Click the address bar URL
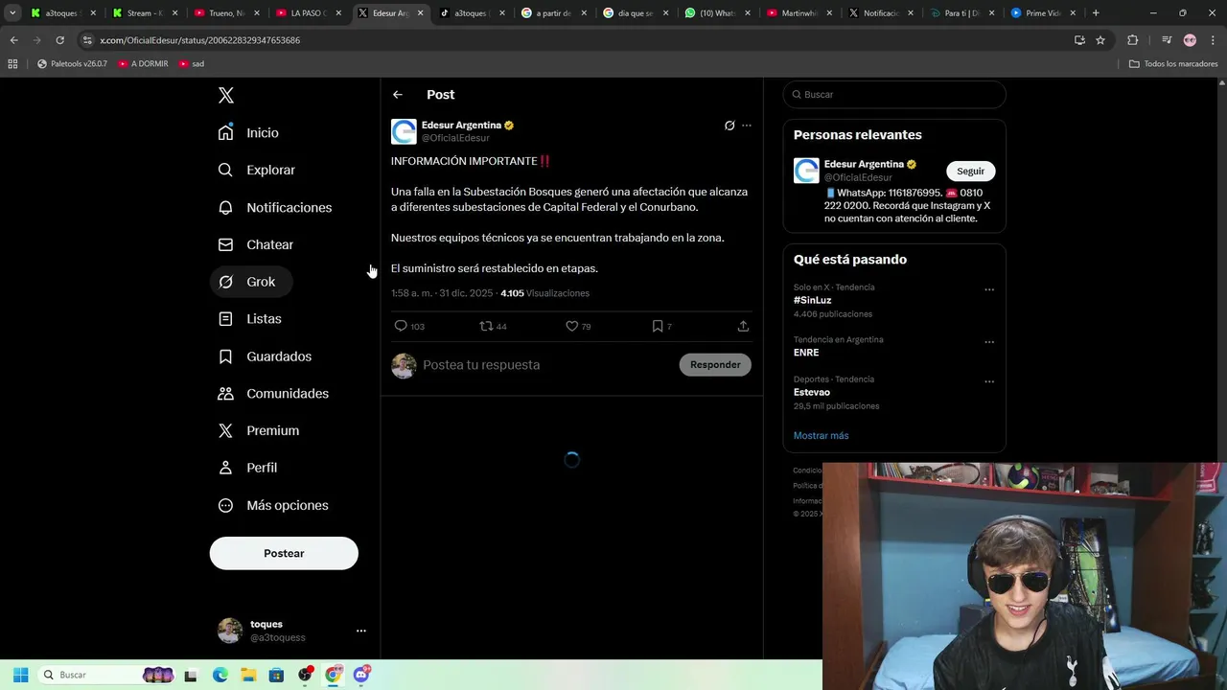The width and height of the screenshot is (1227, 690). click(x=199, y=40)
